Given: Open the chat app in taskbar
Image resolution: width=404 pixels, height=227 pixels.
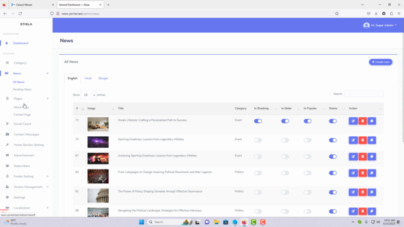Looking at the screenshot, I should [x=207, y=222].
